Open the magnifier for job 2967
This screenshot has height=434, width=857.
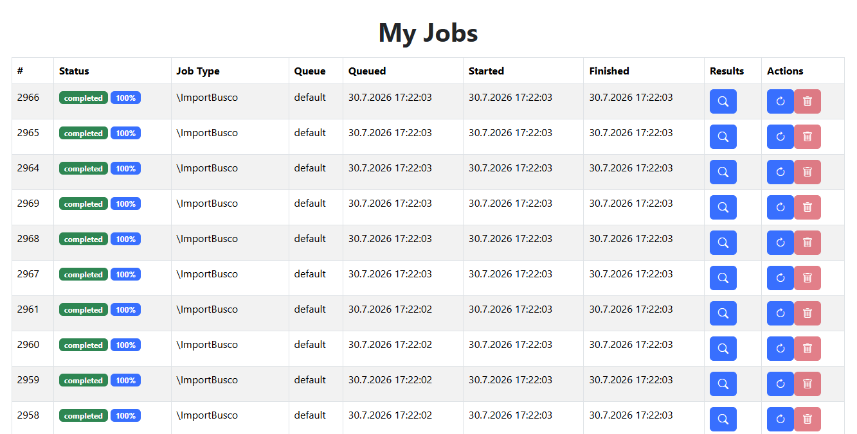point(723,278)
